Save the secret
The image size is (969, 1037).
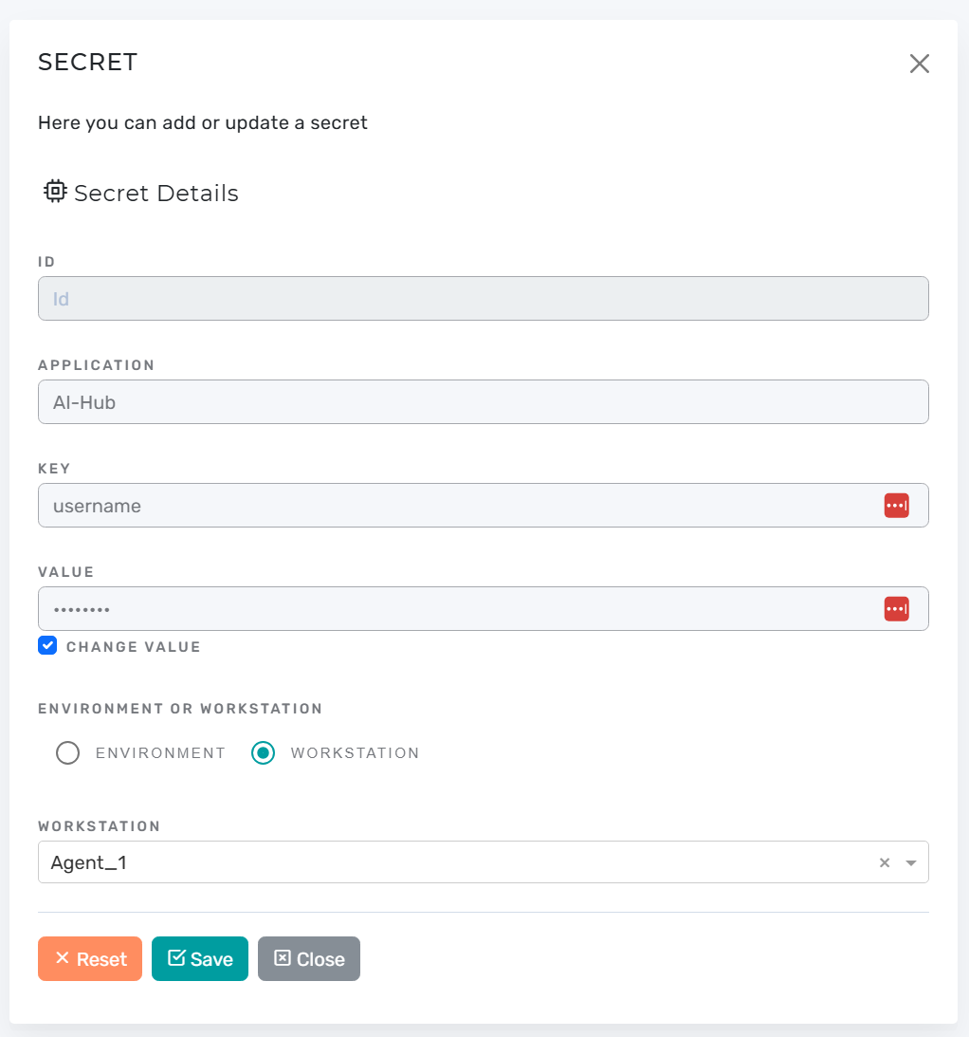[x=200, y=959]
